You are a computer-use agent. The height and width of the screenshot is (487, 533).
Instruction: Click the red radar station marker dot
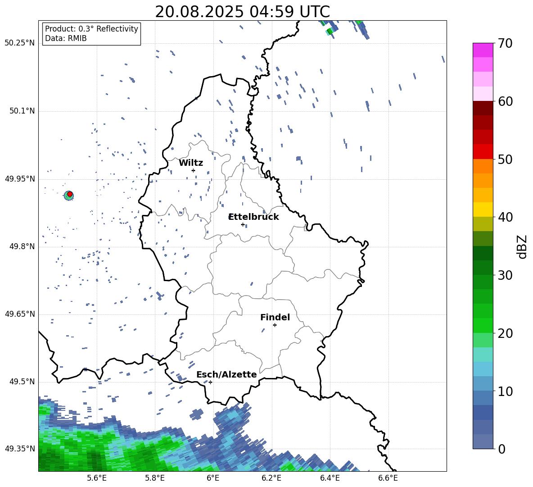pos(70,194)
